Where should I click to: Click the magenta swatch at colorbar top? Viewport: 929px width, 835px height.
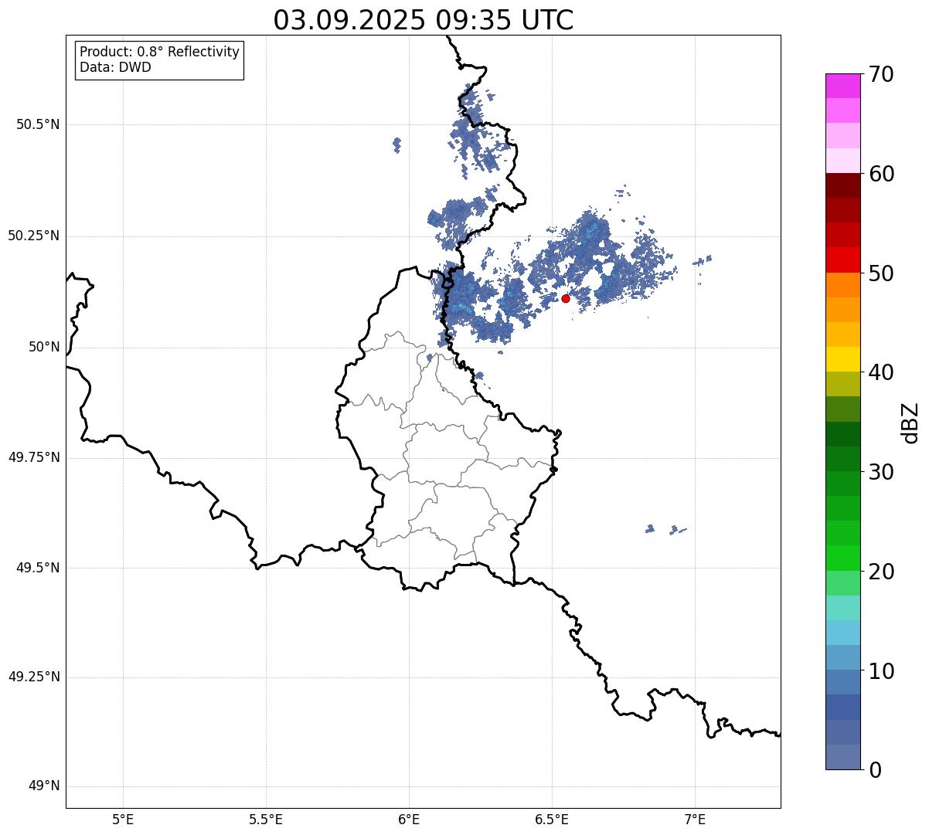843,86
